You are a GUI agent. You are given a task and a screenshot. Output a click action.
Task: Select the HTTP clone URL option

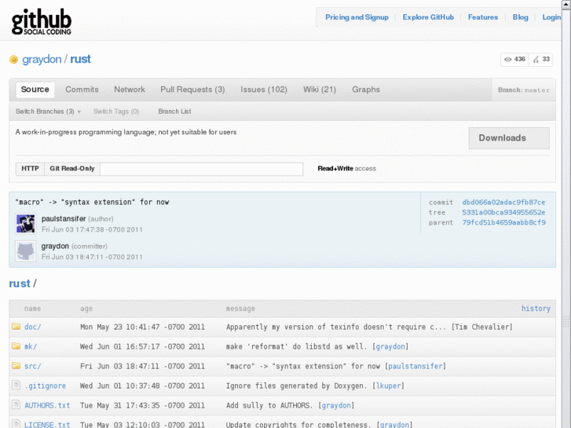point(30,169)
